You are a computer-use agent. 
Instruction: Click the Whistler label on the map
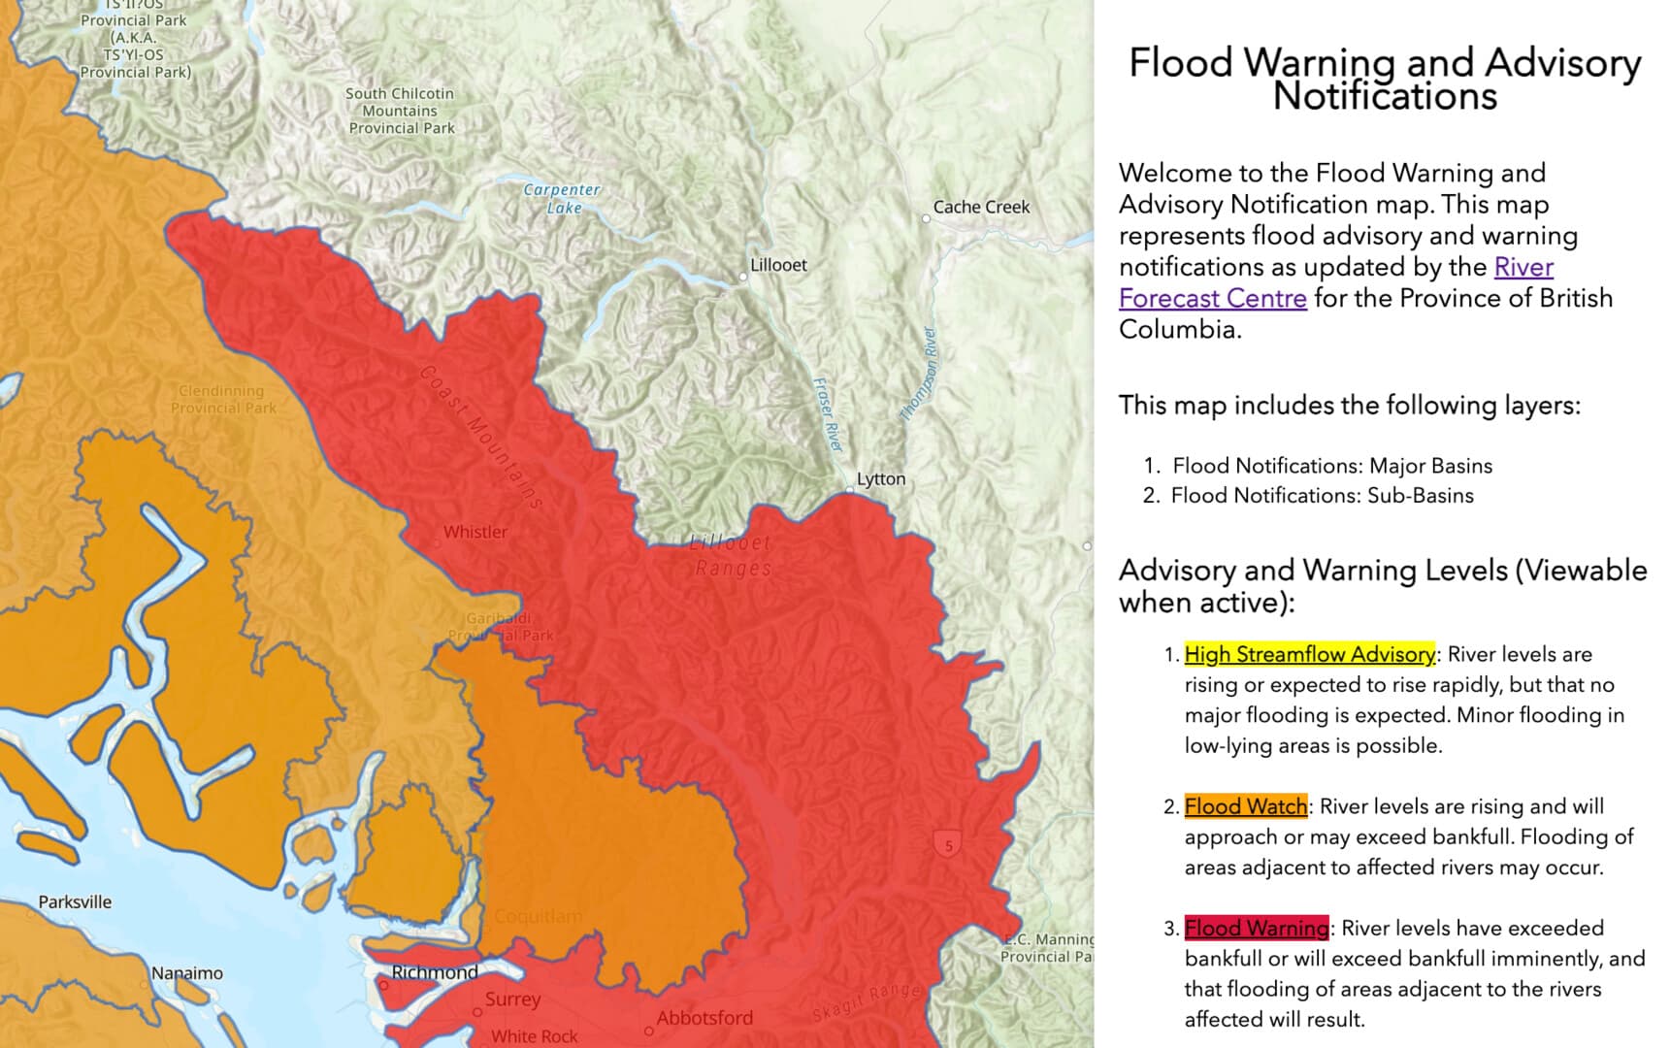click(475, 532)
